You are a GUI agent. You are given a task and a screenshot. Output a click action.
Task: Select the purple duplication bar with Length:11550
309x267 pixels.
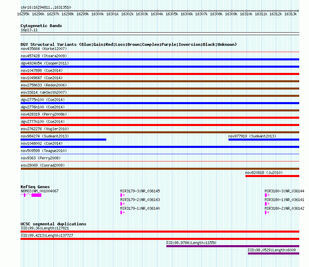(233, 246)
